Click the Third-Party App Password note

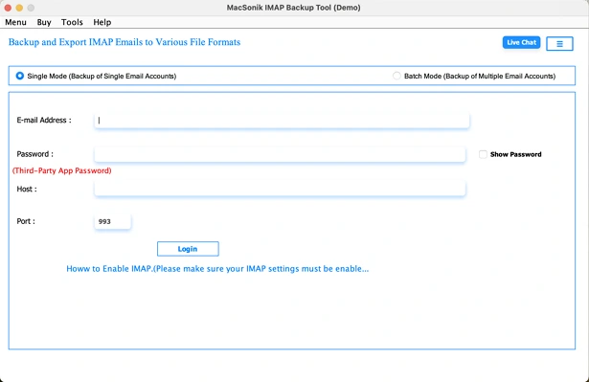click(62, 170)
